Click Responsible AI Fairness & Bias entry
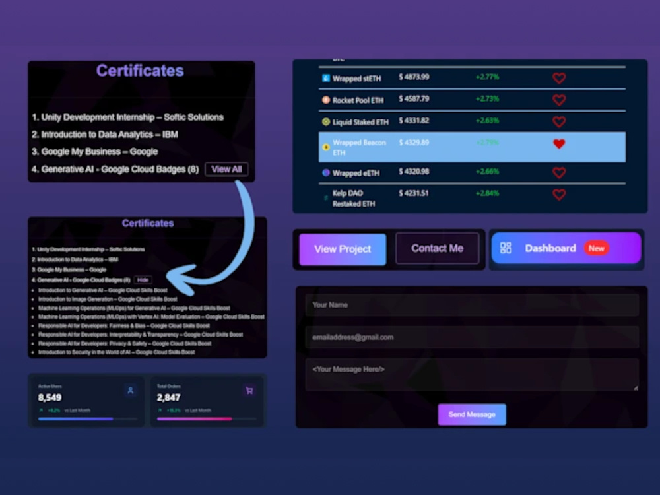 coord(124,326)
